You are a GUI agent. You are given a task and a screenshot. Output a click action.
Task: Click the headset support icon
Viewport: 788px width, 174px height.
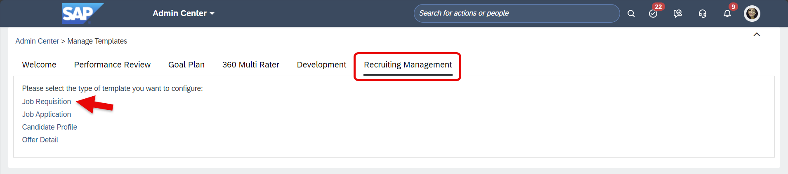pyautogui.click(x=703, y=14)
